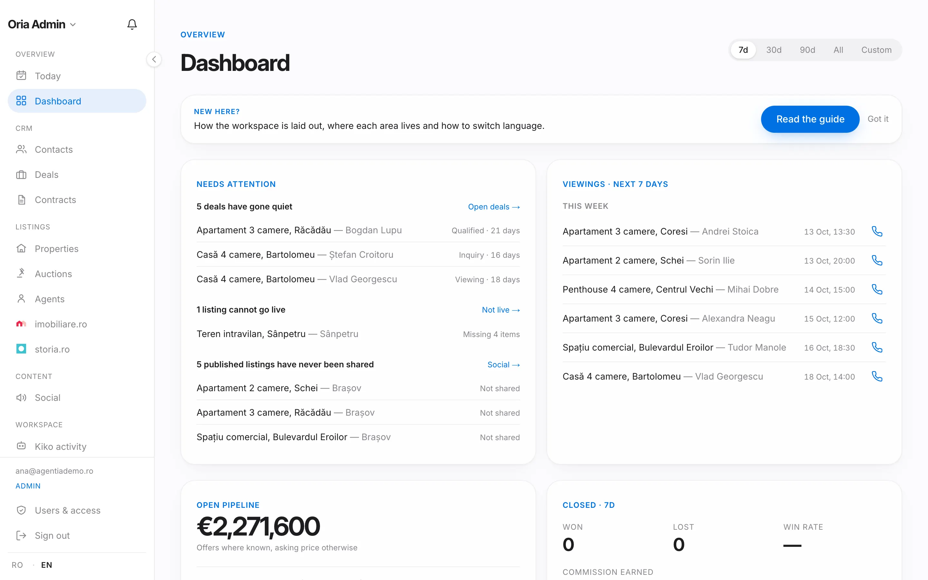928x580 pixels.
Task: Expand the Oria Admin workspace dropdown
Action: pyautogui.click(x=42, y=24)
